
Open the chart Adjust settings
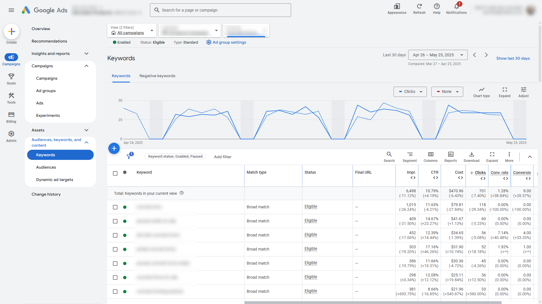[524, 92]
